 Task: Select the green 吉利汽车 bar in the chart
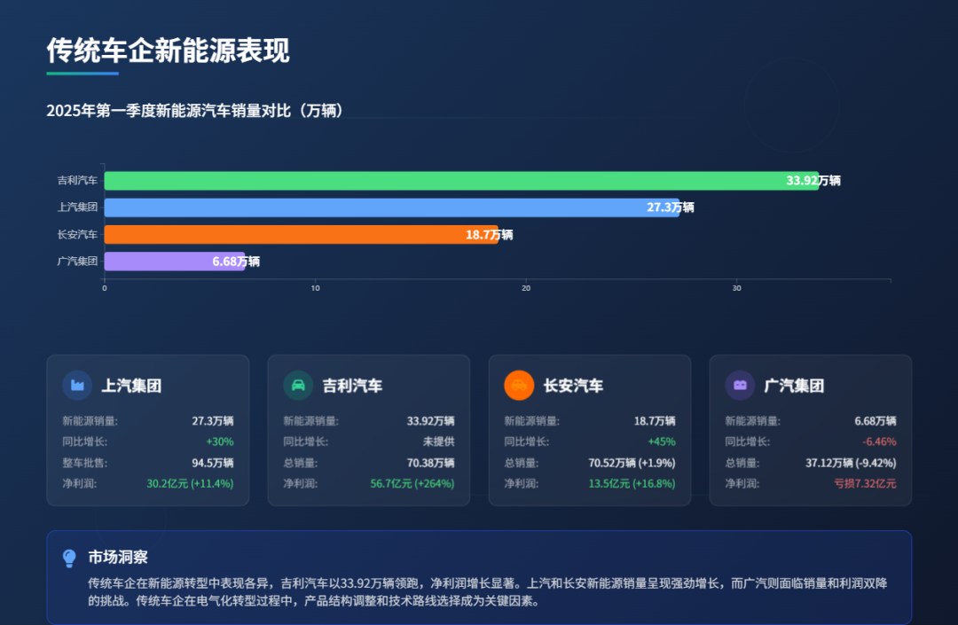tap(461, 181)
